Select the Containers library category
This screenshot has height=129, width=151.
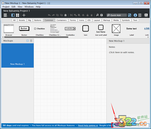[62, 20]
